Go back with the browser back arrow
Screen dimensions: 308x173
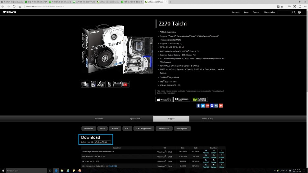(x=3, y=7)
